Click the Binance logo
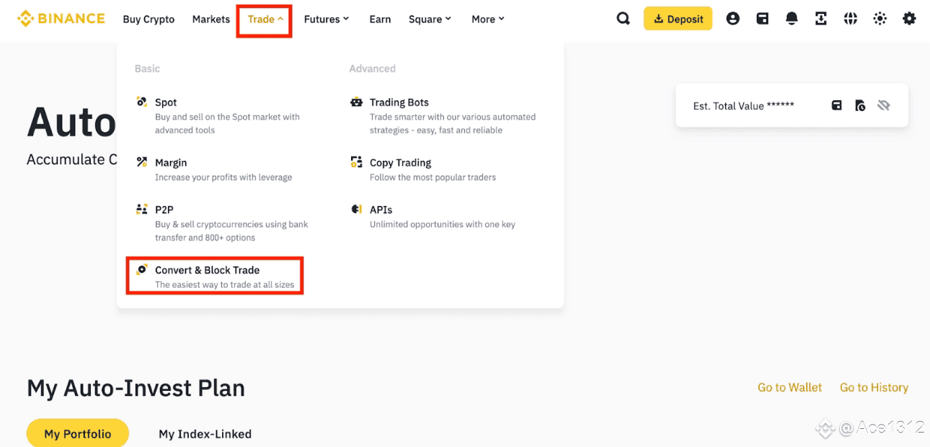The height and width of the screenshot is (447, 930). tap(61, 19)
